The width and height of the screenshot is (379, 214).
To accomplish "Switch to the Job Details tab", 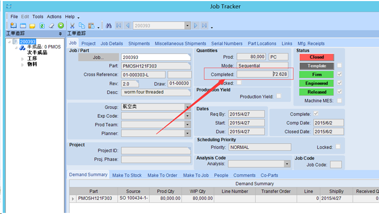I will pos(112,44).
